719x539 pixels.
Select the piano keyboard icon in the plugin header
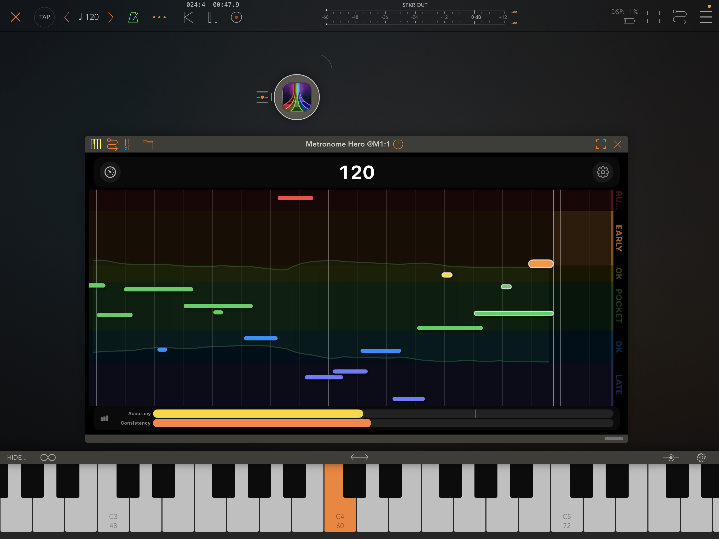point(96,144)
